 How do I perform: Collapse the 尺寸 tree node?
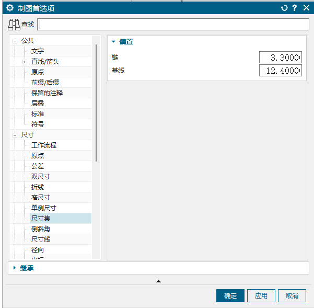tap(15, 135)
